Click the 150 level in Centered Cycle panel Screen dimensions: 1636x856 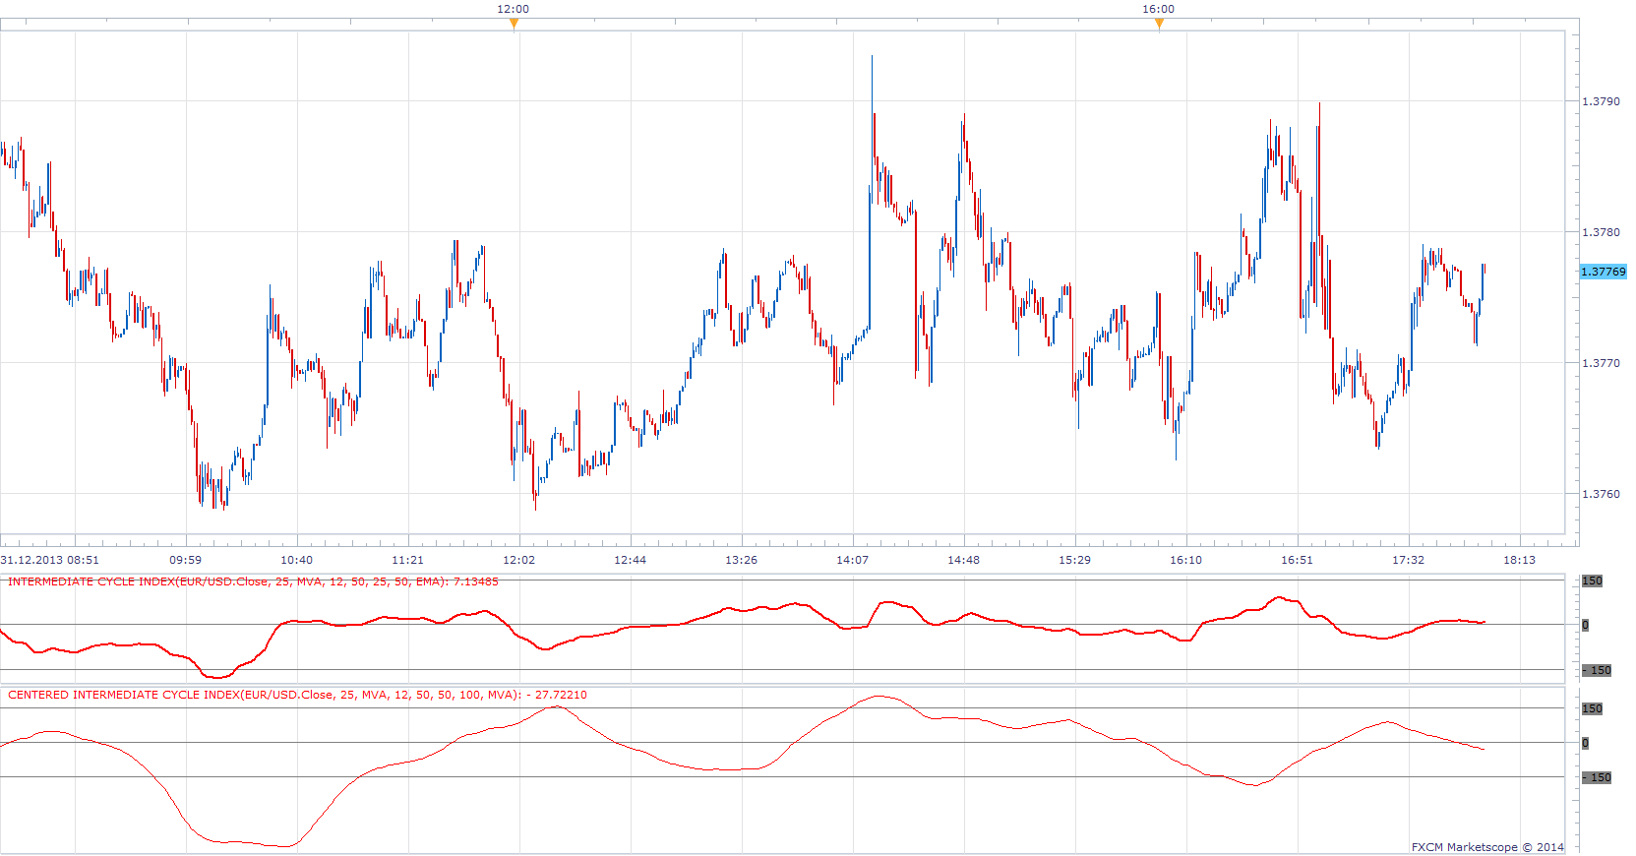[x=1593, y=708]
